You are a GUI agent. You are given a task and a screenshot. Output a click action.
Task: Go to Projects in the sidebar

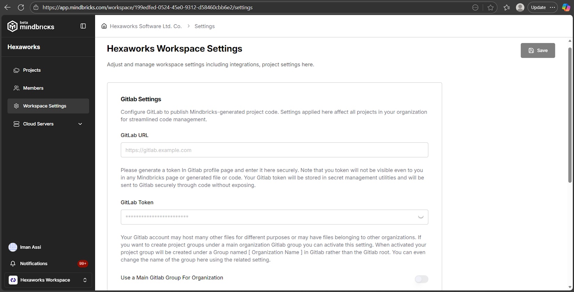click(32, 70)
